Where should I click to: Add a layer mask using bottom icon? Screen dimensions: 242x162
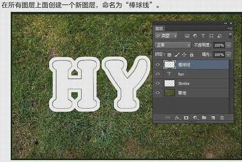[x=186, y=118]
